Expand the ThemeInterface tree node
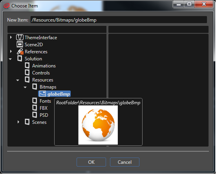216x174 pixels. pyautogui.click(x=11, y=37)
